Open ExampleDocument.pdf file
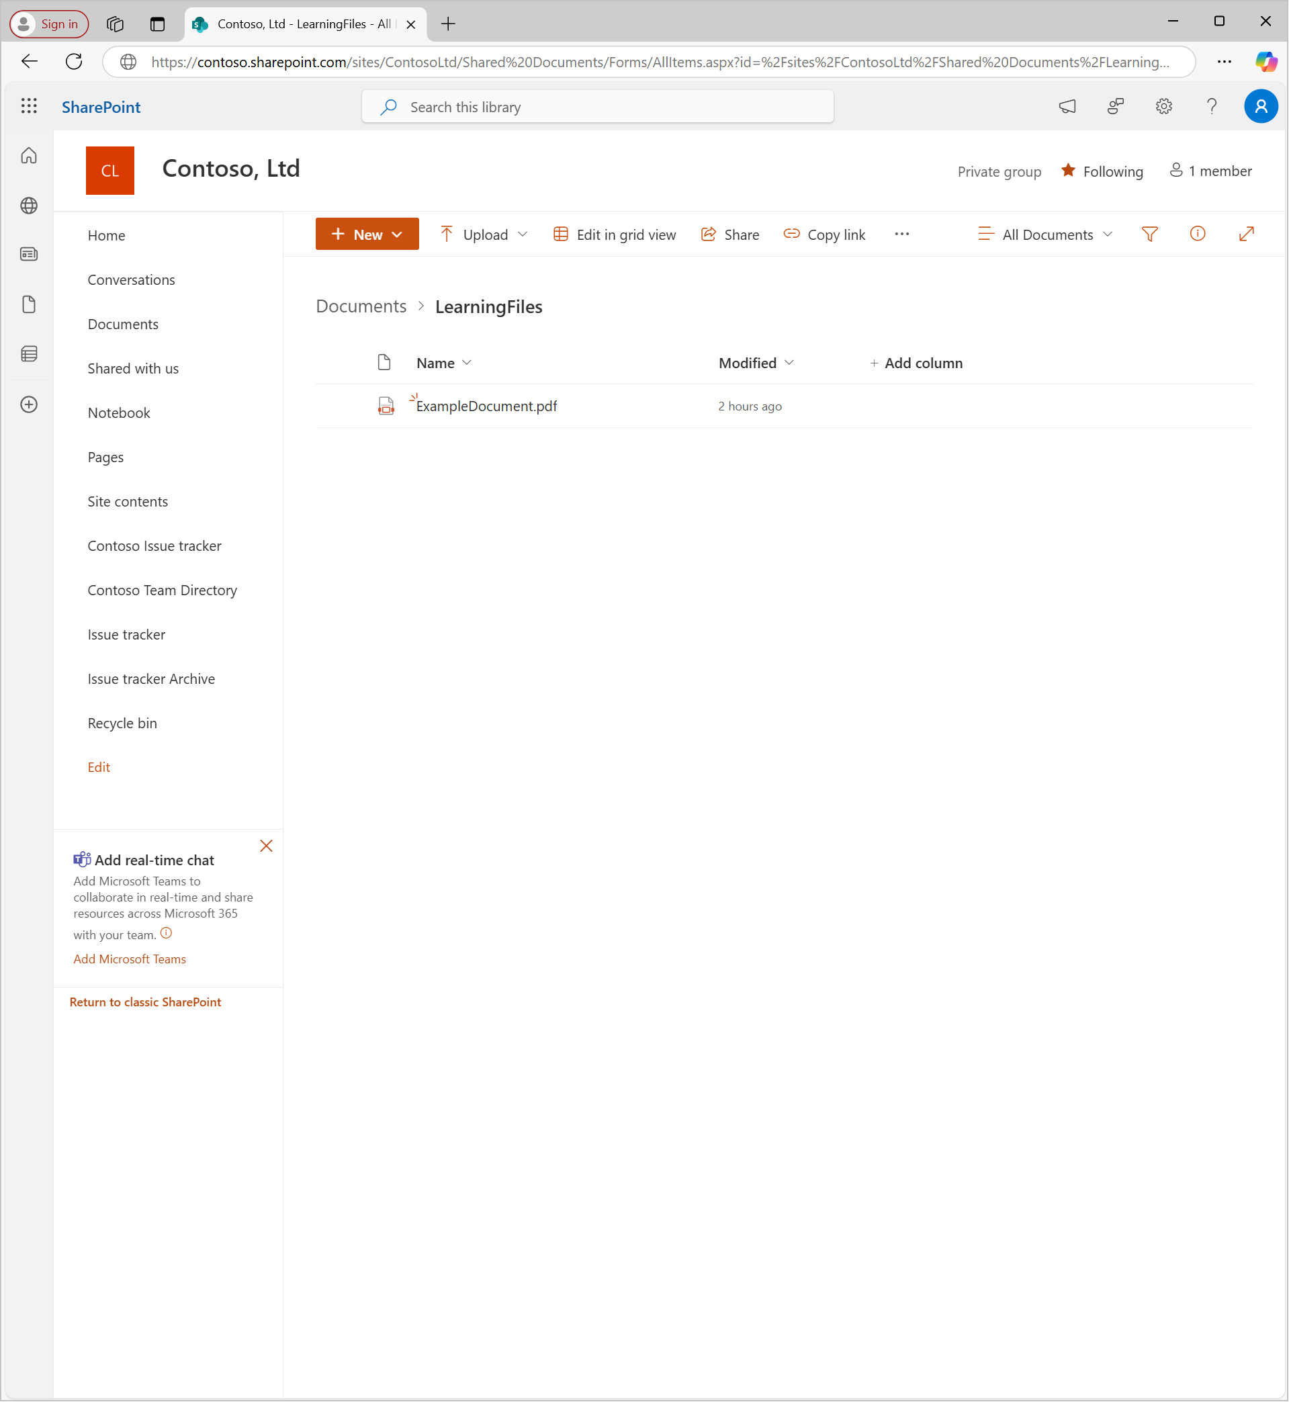This screenshot has height=1402, width=1289. point(486,406)
